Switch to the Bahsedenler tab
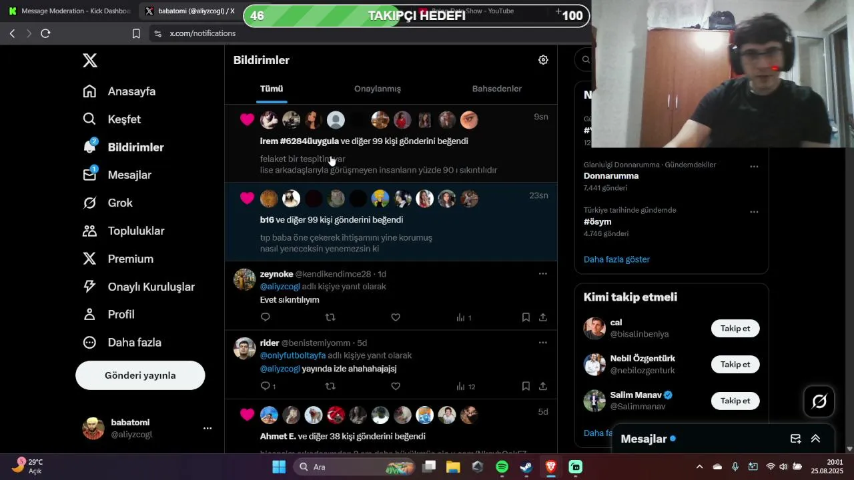Image resolution: width=854 pixels, height=480 pixels. coord(497,89)
